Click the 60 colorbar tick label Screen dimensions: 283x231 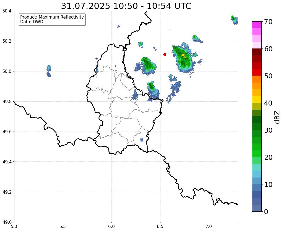click(268, 49)
